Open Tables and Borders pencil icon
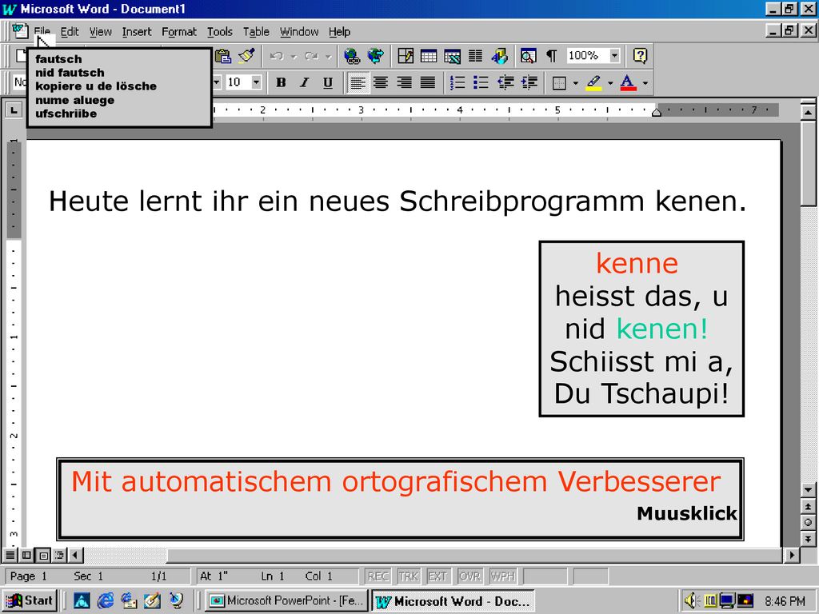Image resolution: width=819 pixels, height=614 pixels. point(406,56)
